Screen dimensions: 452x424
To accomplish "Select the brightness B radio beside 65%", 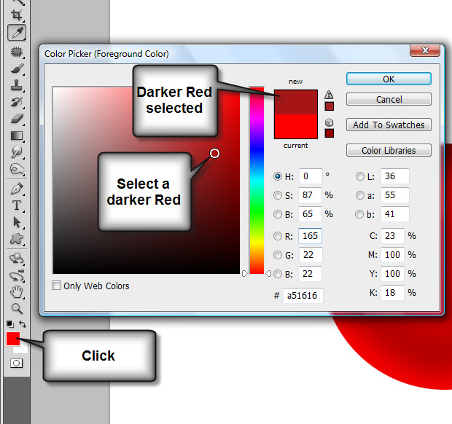I will coord(278,214).
